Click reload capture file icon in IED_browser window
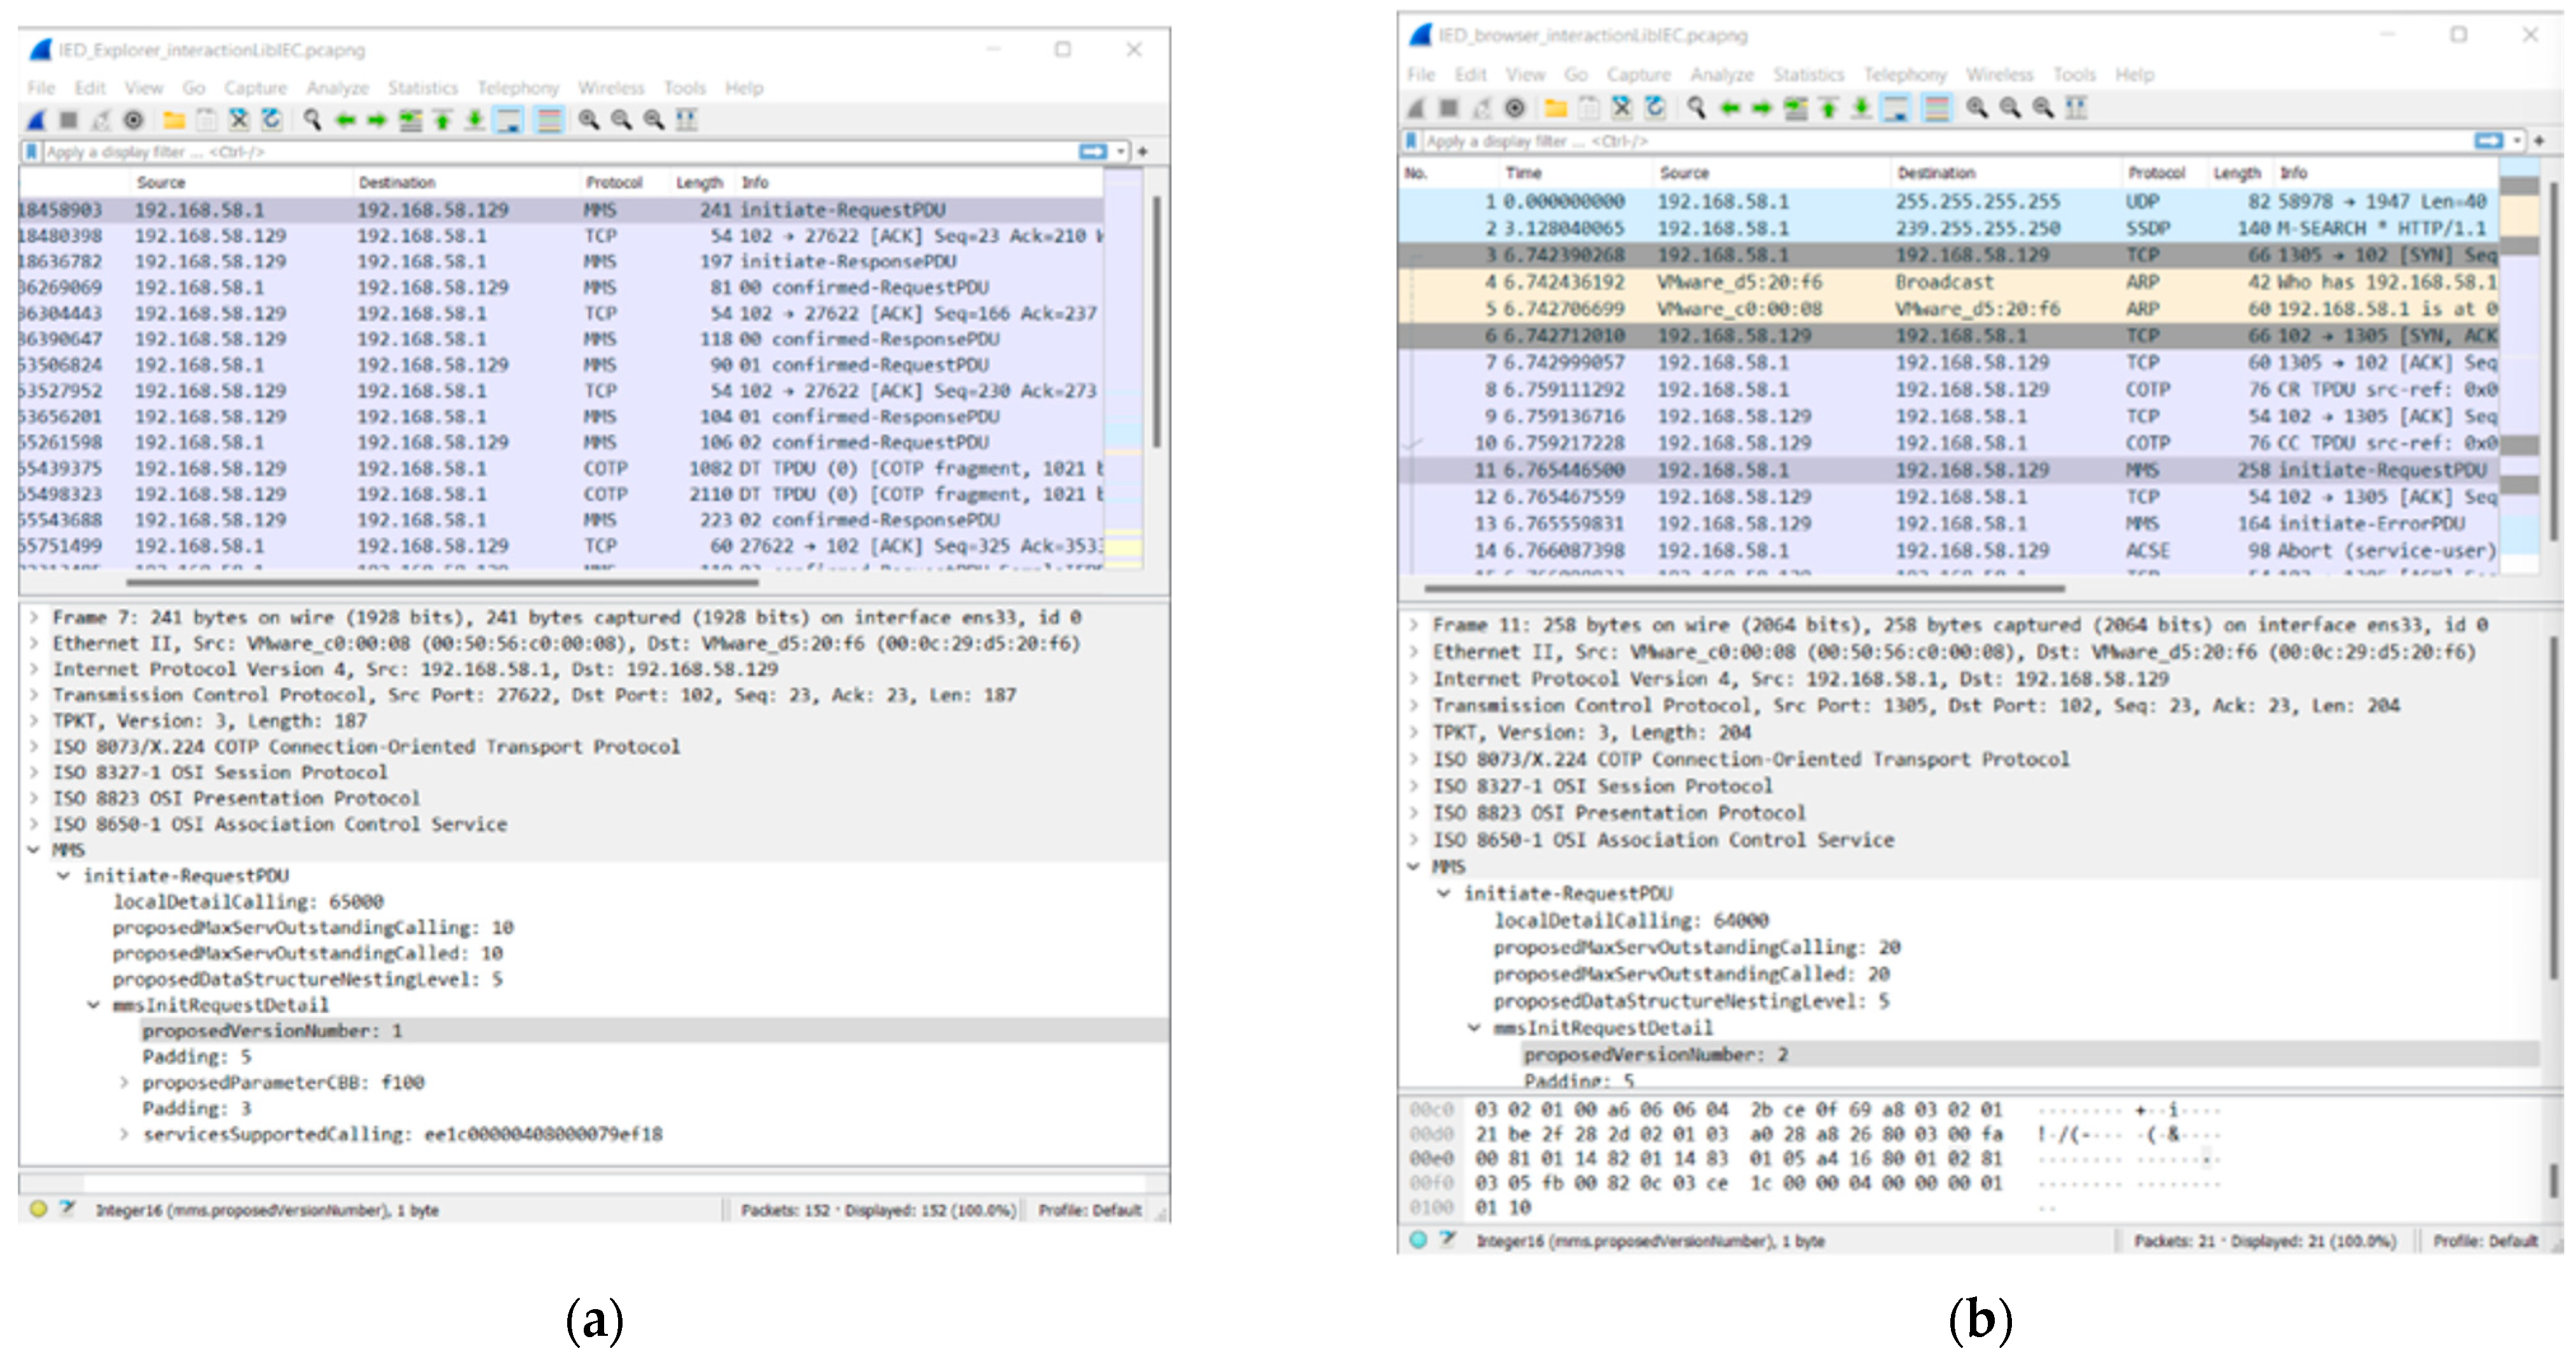Screen dimensions: 2576x1360 coord(1656,108)
